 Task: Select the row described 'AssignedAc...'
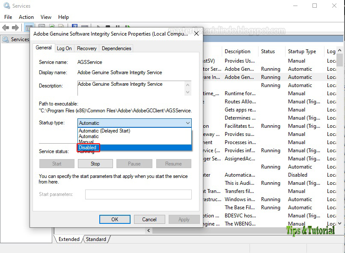(x=270, y=159)
